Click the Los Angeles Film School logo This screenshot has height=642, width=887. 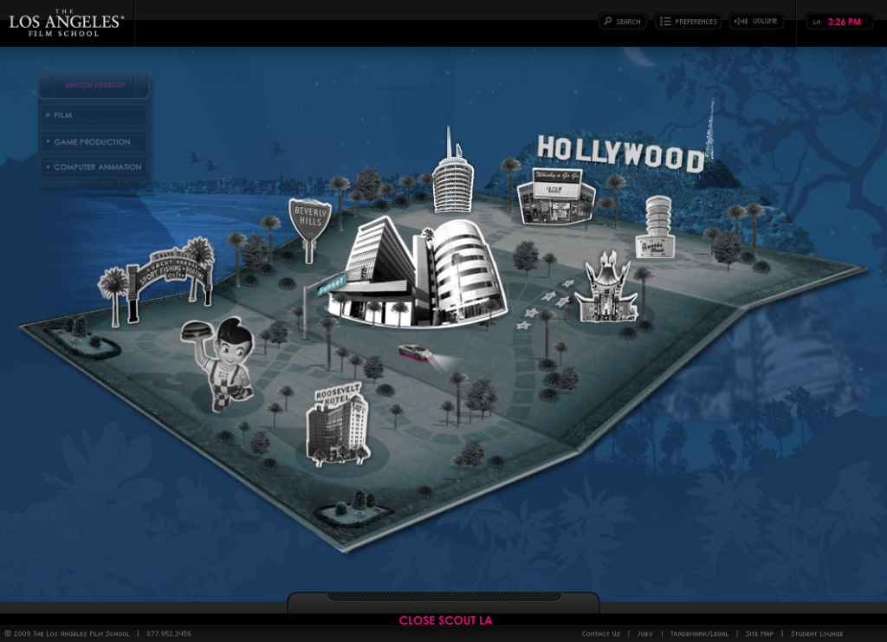[66, 23]
